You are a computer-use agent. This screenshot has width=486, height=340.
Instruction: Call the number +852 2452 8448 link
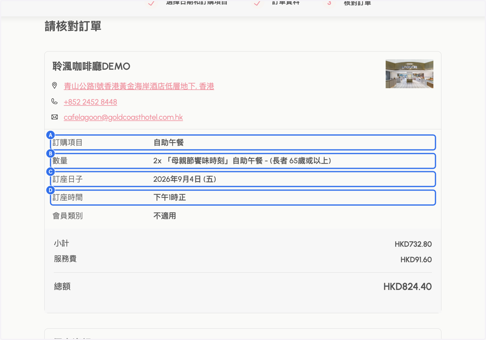click(90, 102)
